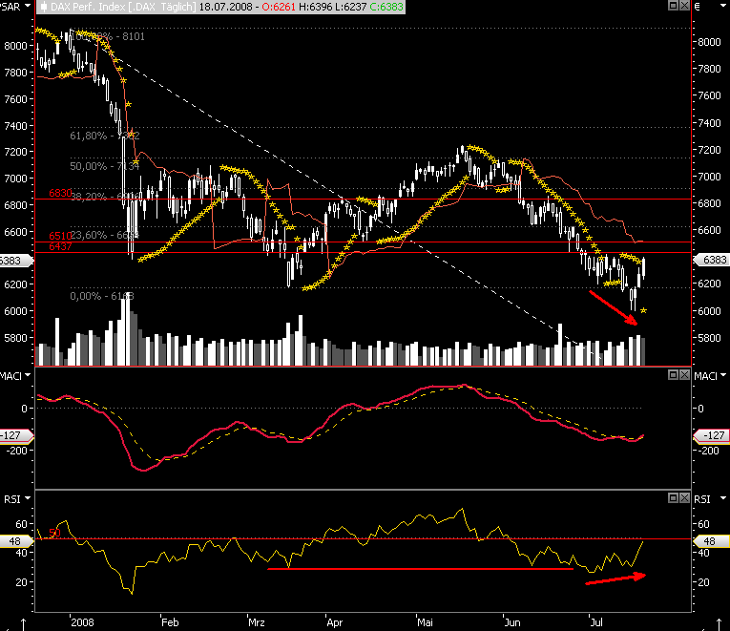The width and height of the screenshot is (730, 631).
Task: Click 20 on the right RSI axis
Action: coord(703,582)
